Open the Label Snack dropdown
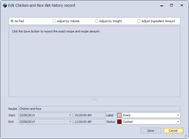Image resolution: width=189 pixels, height=139 pixels. (178, 115)
